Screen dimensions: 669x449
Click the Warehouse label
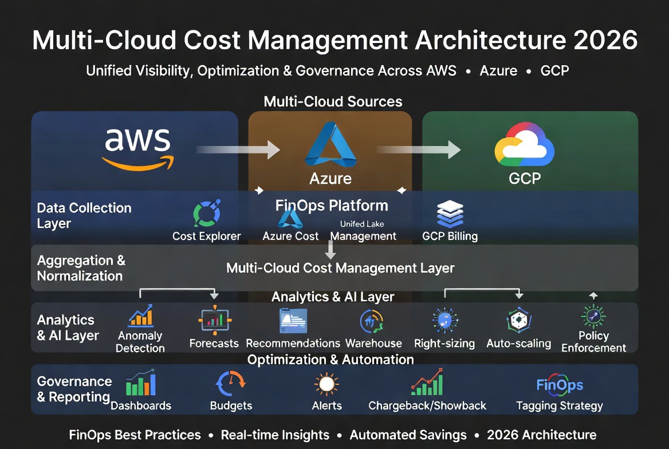373,343
